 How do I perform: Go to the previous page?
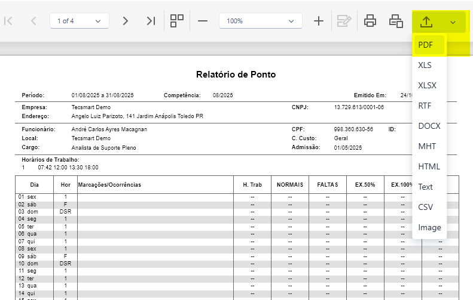33,21
